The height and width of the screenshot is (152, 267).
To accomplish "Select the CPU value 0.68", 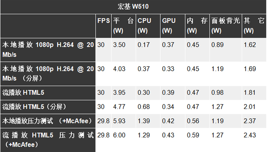I will [144, 107].
